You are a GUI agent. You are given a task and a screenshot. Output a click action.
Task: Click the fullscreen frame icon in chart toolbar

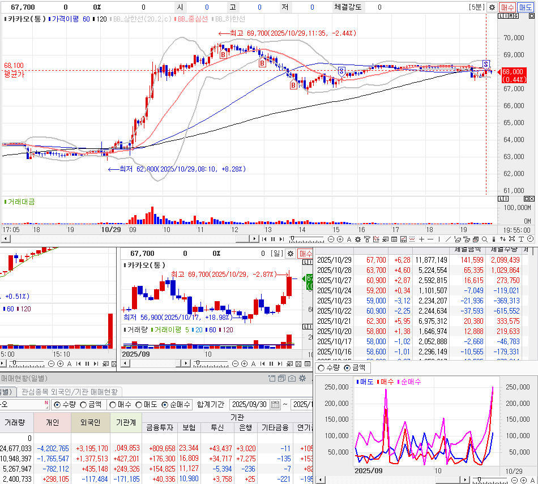511,239
